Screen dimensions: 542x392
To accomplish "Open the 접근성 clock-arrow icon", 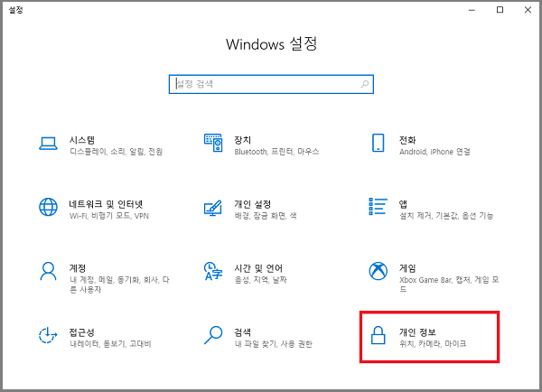I will pyautogui.click(x=48, y=335).
